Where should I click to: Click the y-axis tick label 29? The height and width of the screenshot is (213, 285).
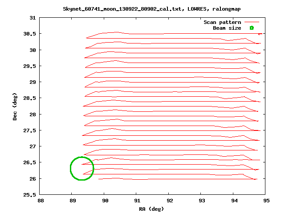(33, 82)
